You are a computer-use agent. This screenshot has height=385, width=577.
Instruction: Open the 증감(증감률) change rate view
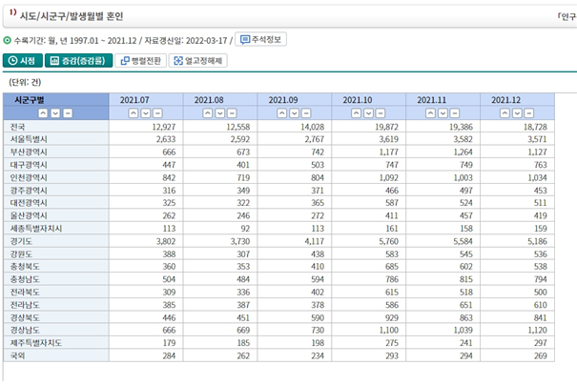point(78,61)
